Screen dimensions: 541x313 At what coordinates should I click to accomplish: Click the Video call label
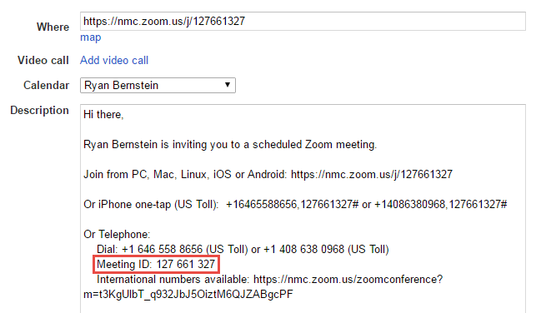coord(43,60)
